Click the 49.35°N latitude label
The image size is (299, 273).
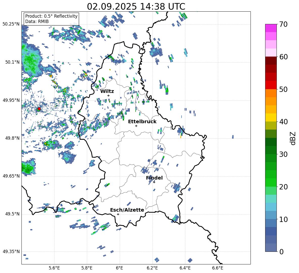click(x=11, y=252)
